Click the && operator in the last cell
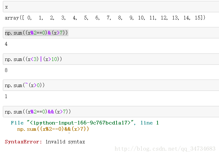The height and width of the screenshot is (155, 219). (x=51, y=112)
